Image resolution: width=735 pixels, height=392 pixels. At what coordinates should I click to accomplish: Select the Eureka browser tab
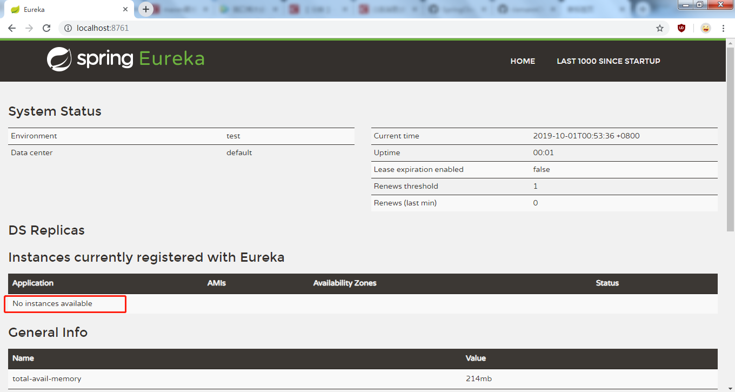pos(69,9)
